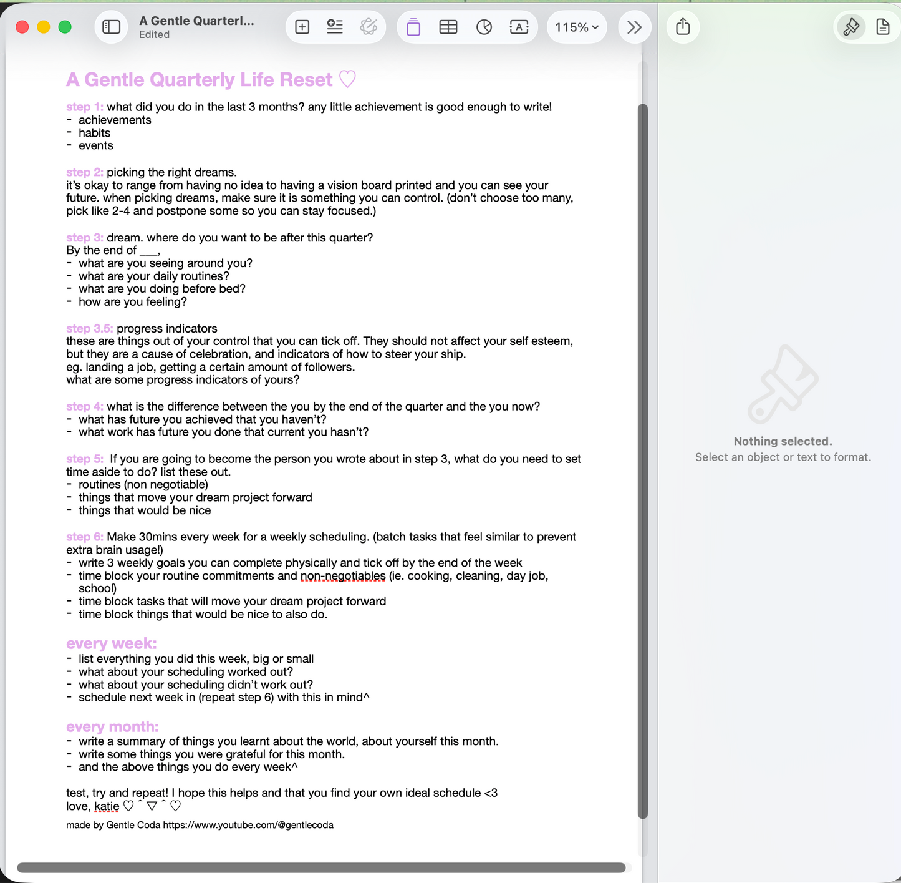Screen dimensions: 901x883
Task: Click 'what has future you achieved that you haven't?'
Action: 203,420
